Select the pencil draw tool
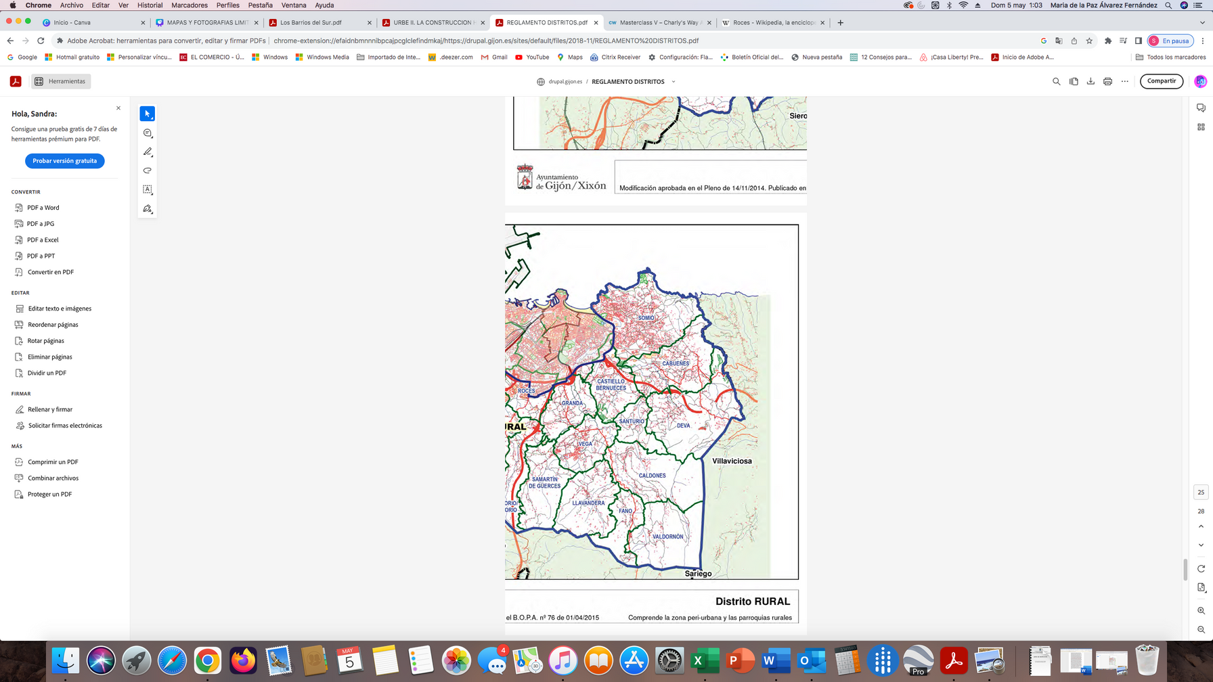The width and height of the screenshot is (1213, 682). (x=147, y=152)
